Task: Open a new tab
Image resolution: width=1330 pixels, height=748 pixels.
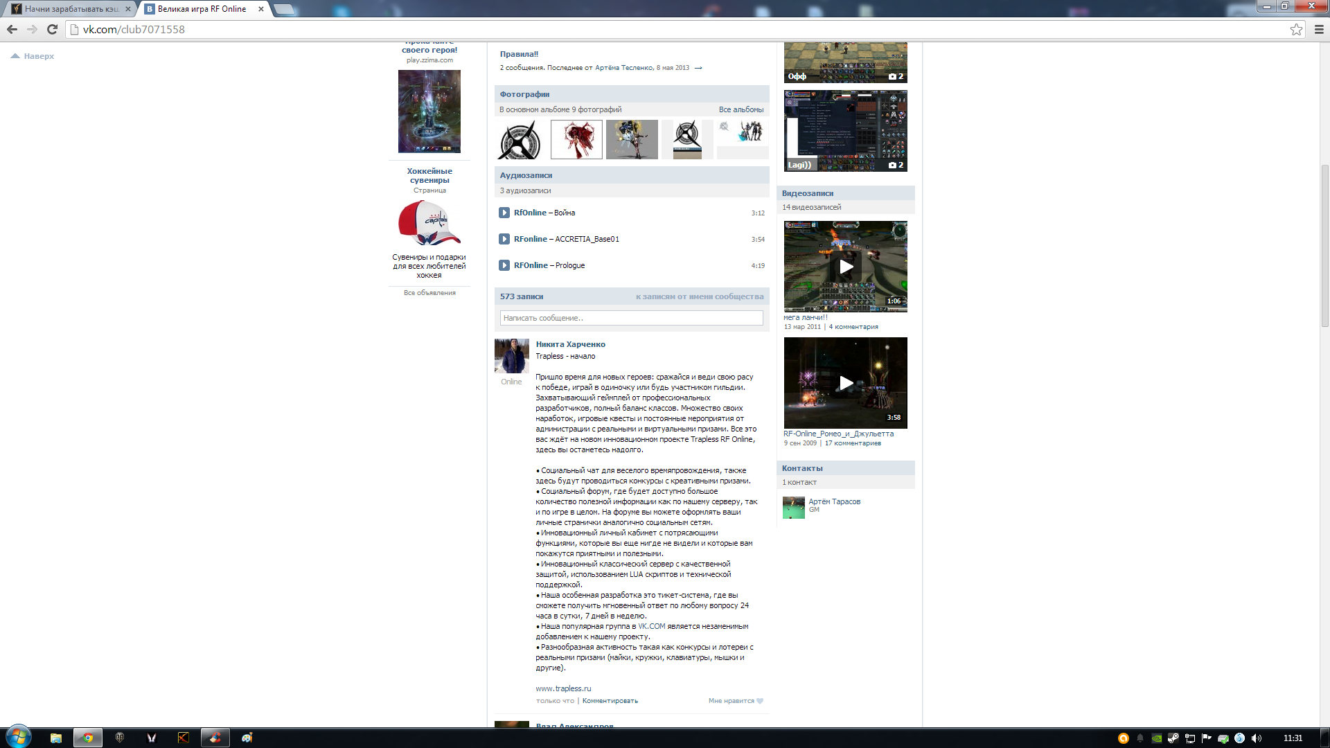Action: [285, 9]
